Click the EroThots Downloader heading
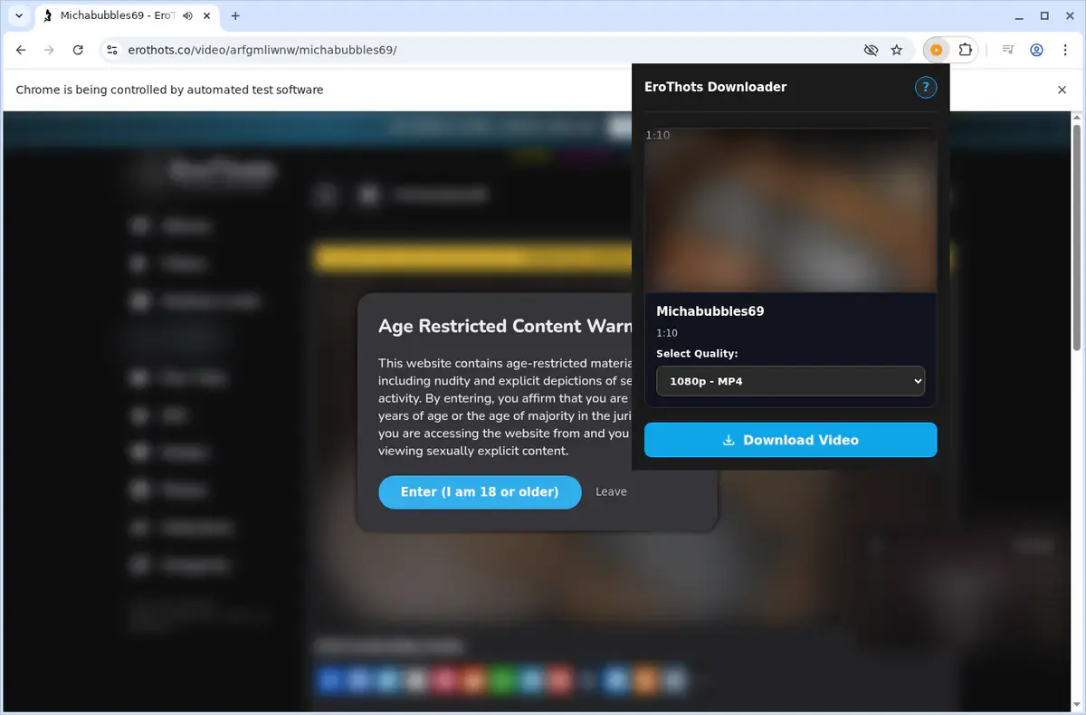1086x715 pixels. pyautogui.click(x=715, y=87)
